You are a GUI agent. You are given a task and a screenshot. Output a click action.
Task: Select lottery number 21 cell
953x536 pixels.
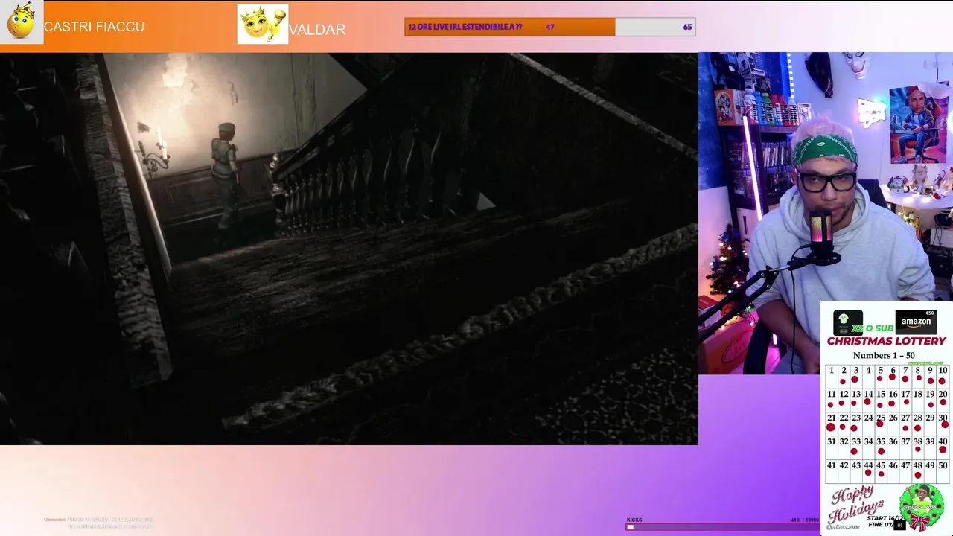click(831, 423)
